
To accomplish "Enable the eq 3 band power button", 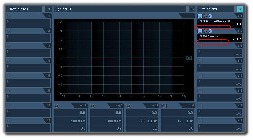I will [x=128, y=106].
